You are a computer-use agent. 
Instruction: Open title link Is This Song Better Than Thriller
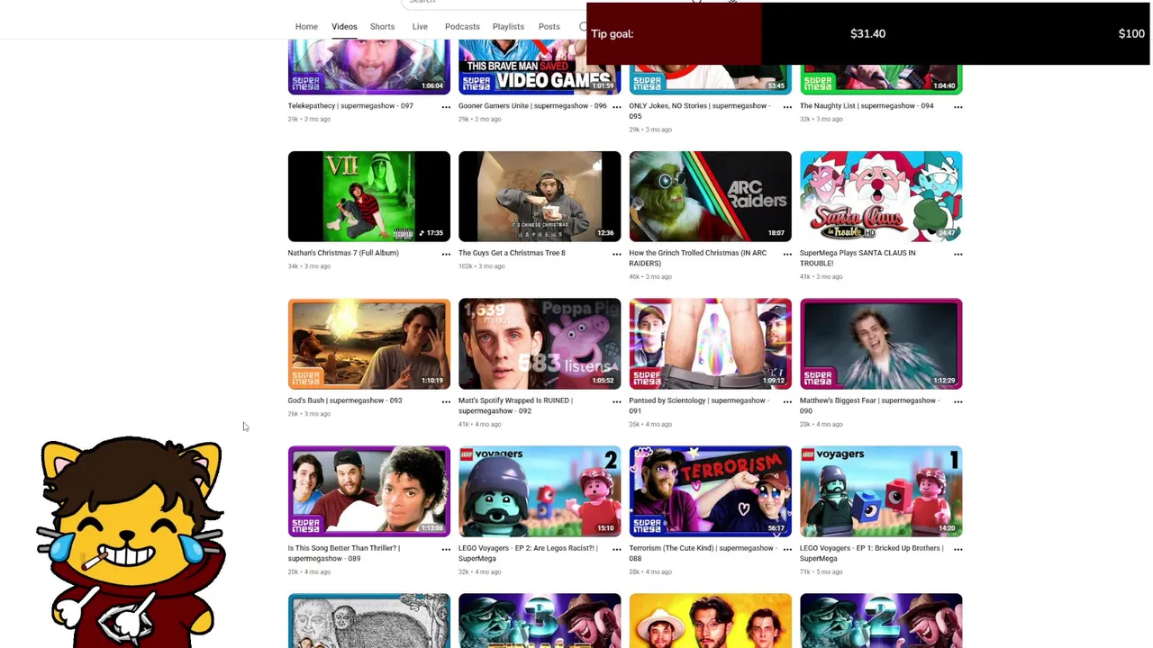[x=344, y=553]
